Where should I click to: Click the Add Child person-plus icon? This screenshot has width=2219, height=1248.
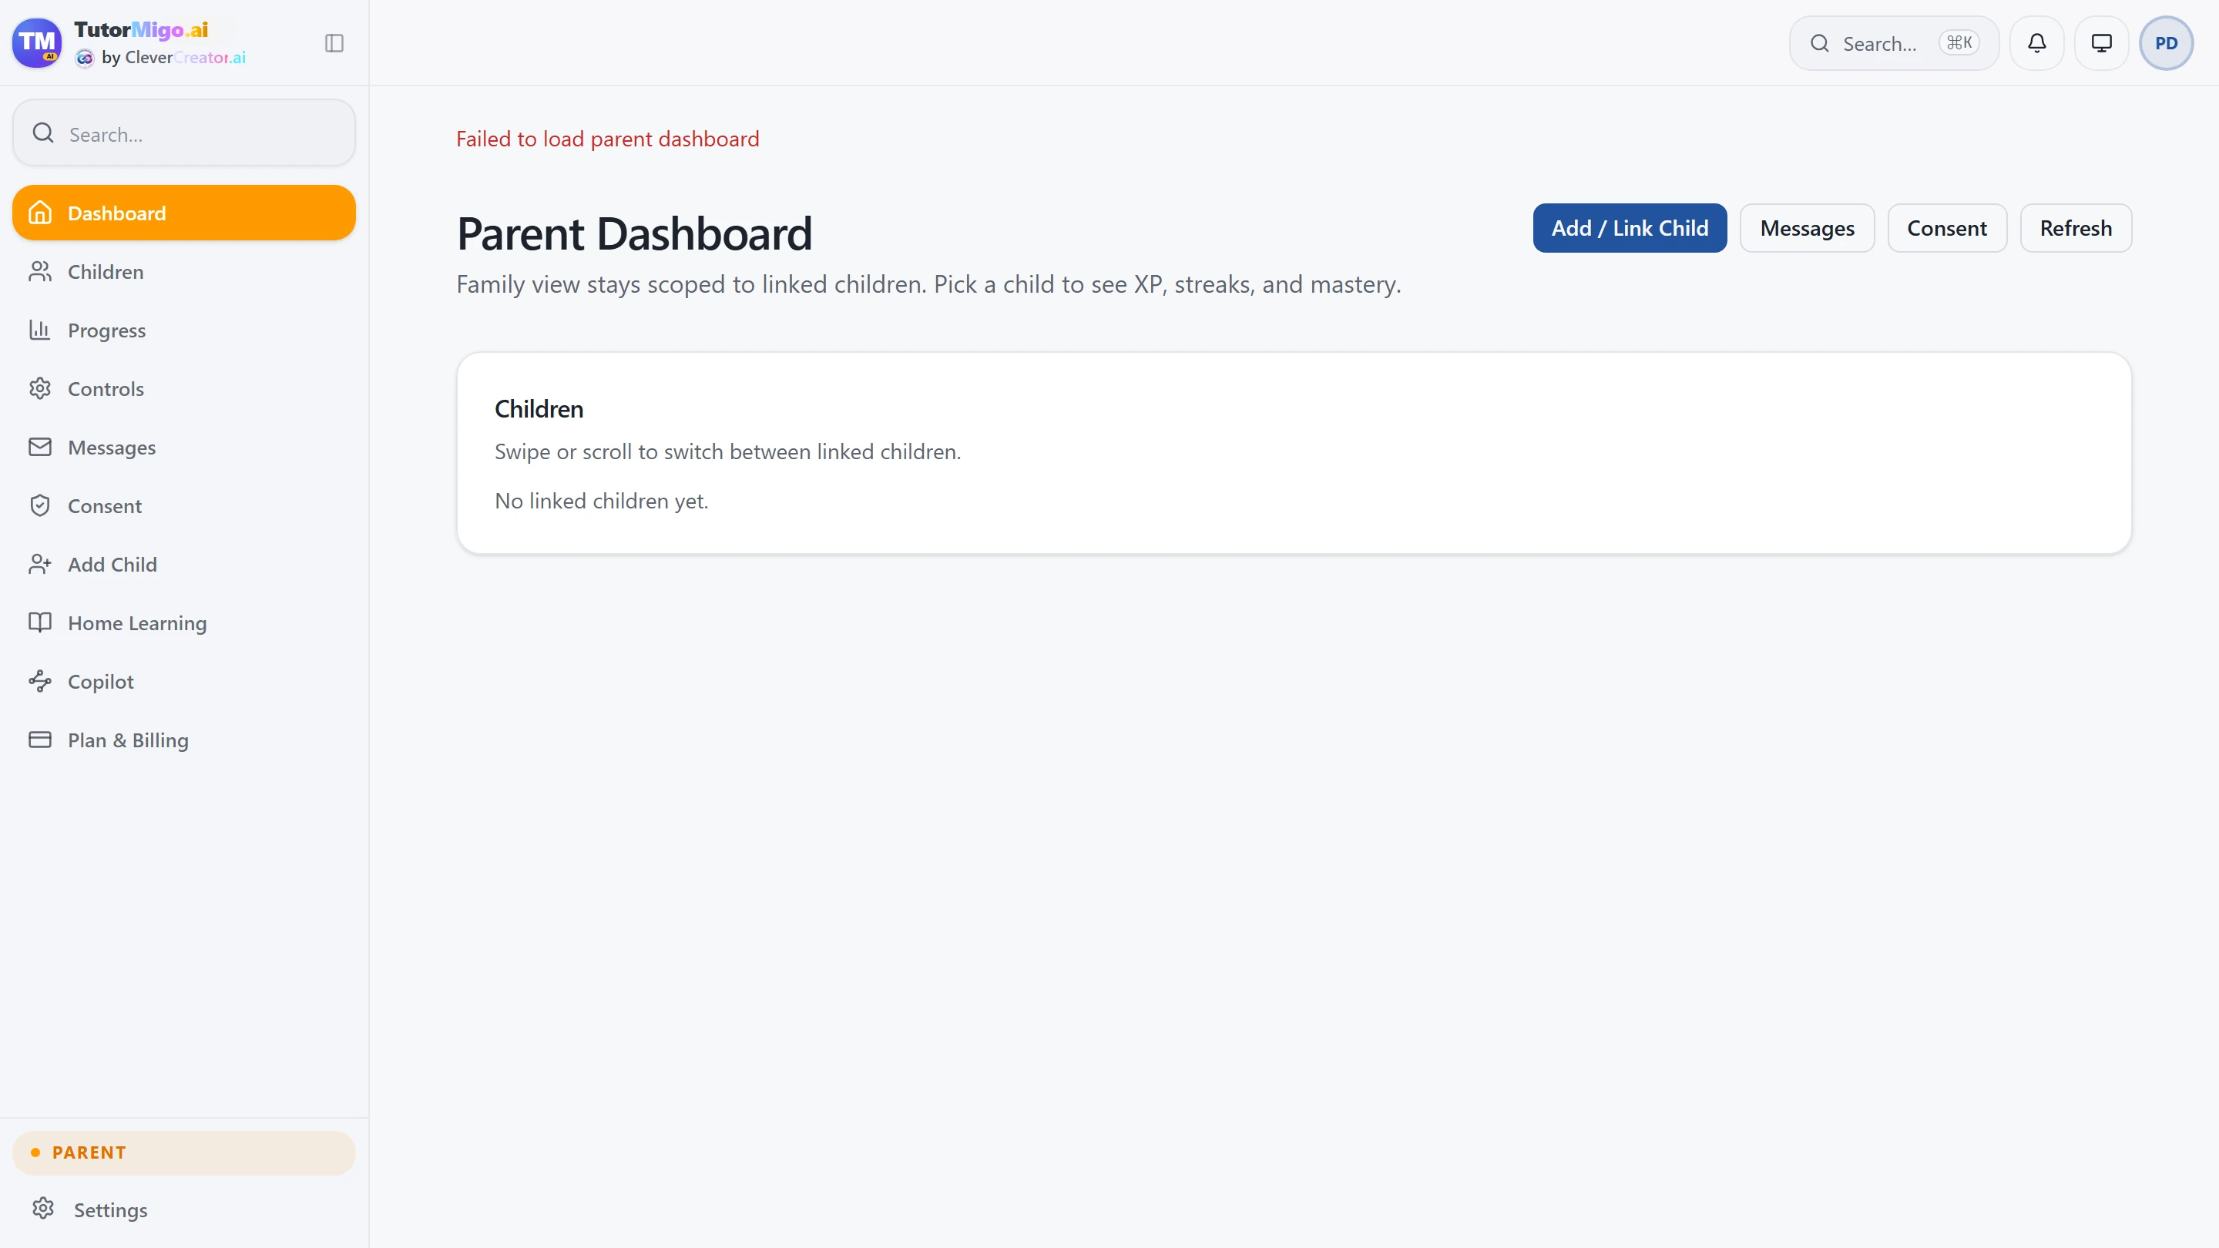[41, 564]
